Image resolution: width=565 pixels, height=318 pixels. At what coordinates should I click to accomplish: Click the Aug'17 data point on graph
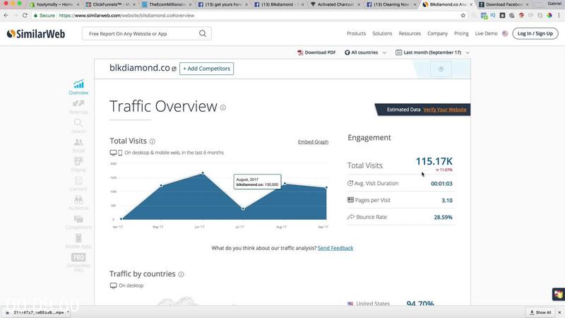(x=285, y=184)
